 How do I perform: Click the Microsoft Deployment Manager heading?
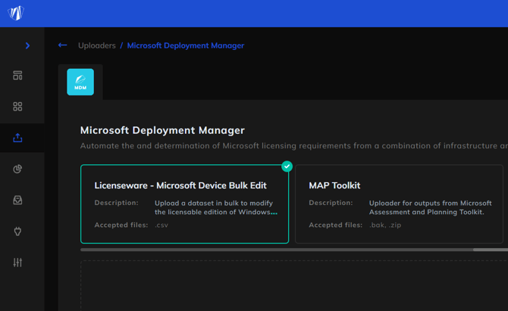162,130
